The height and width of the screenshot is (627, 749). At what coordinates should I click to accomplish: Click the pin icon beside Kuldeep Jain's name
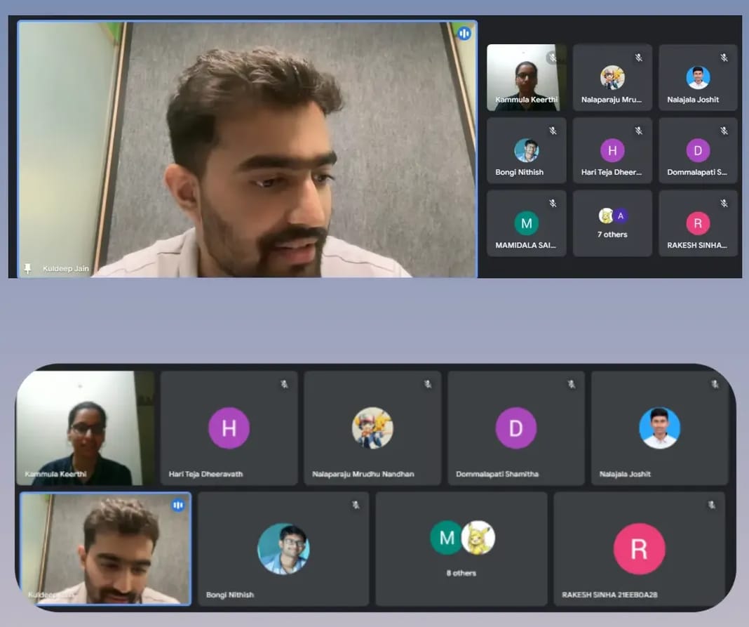pyautogui.click(x=28, y=268)
